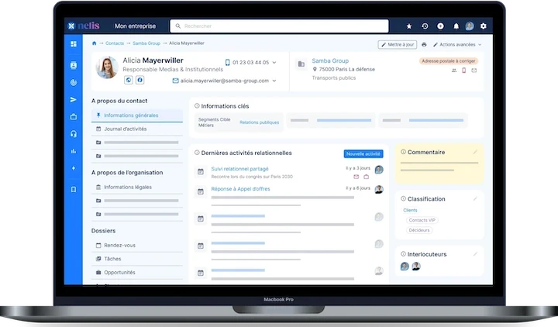Edit the Classification card pencil icon
The width and height of the screenshot is (558, 327).
475,198
